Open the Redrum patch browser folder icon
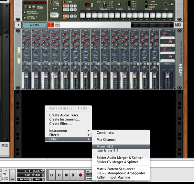The width and height of the screenshot is (194, 184). point(30,7)
